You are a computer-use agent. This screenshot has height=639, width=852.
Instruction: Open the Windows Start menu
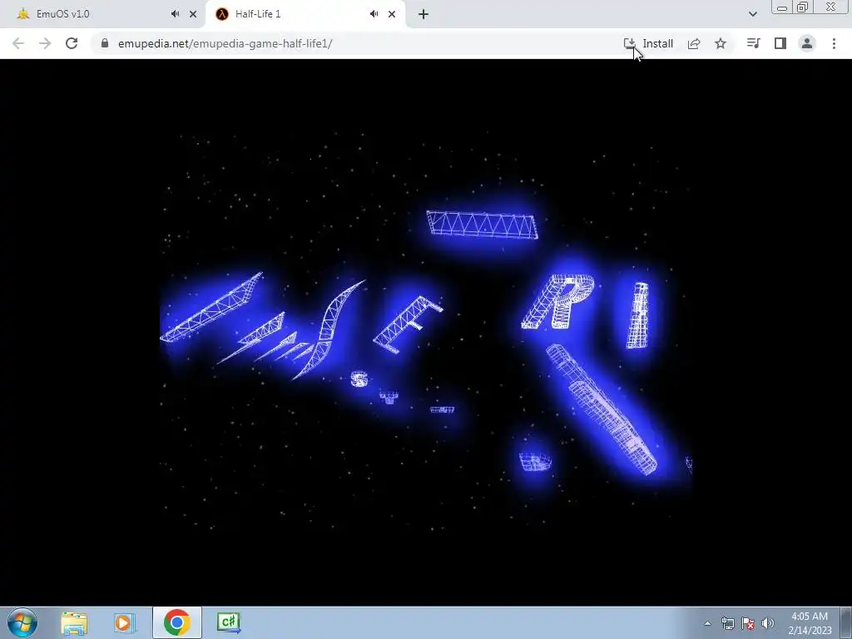pos(22,622)
